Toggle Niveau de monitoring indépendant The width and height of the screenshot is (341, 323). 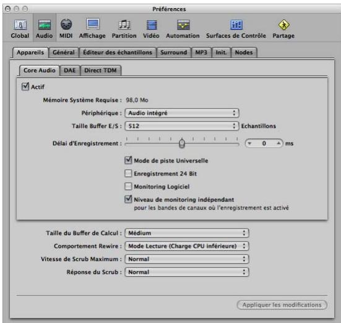[128, 199]
